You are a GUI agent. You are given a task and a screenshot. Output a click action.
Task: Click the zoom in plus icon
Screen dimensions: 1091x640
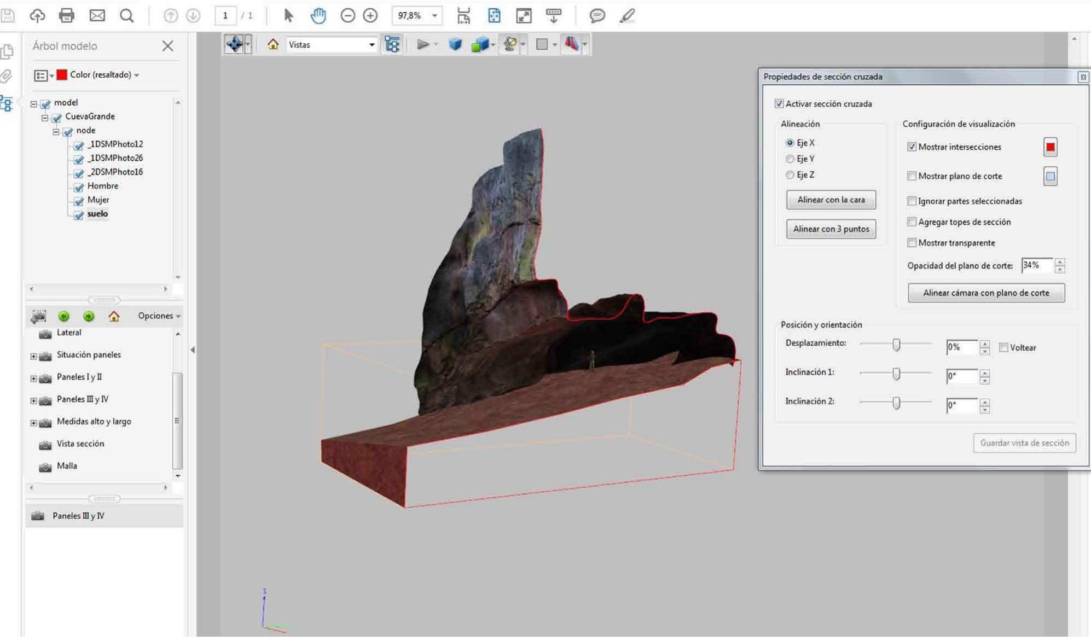[370, 15]
